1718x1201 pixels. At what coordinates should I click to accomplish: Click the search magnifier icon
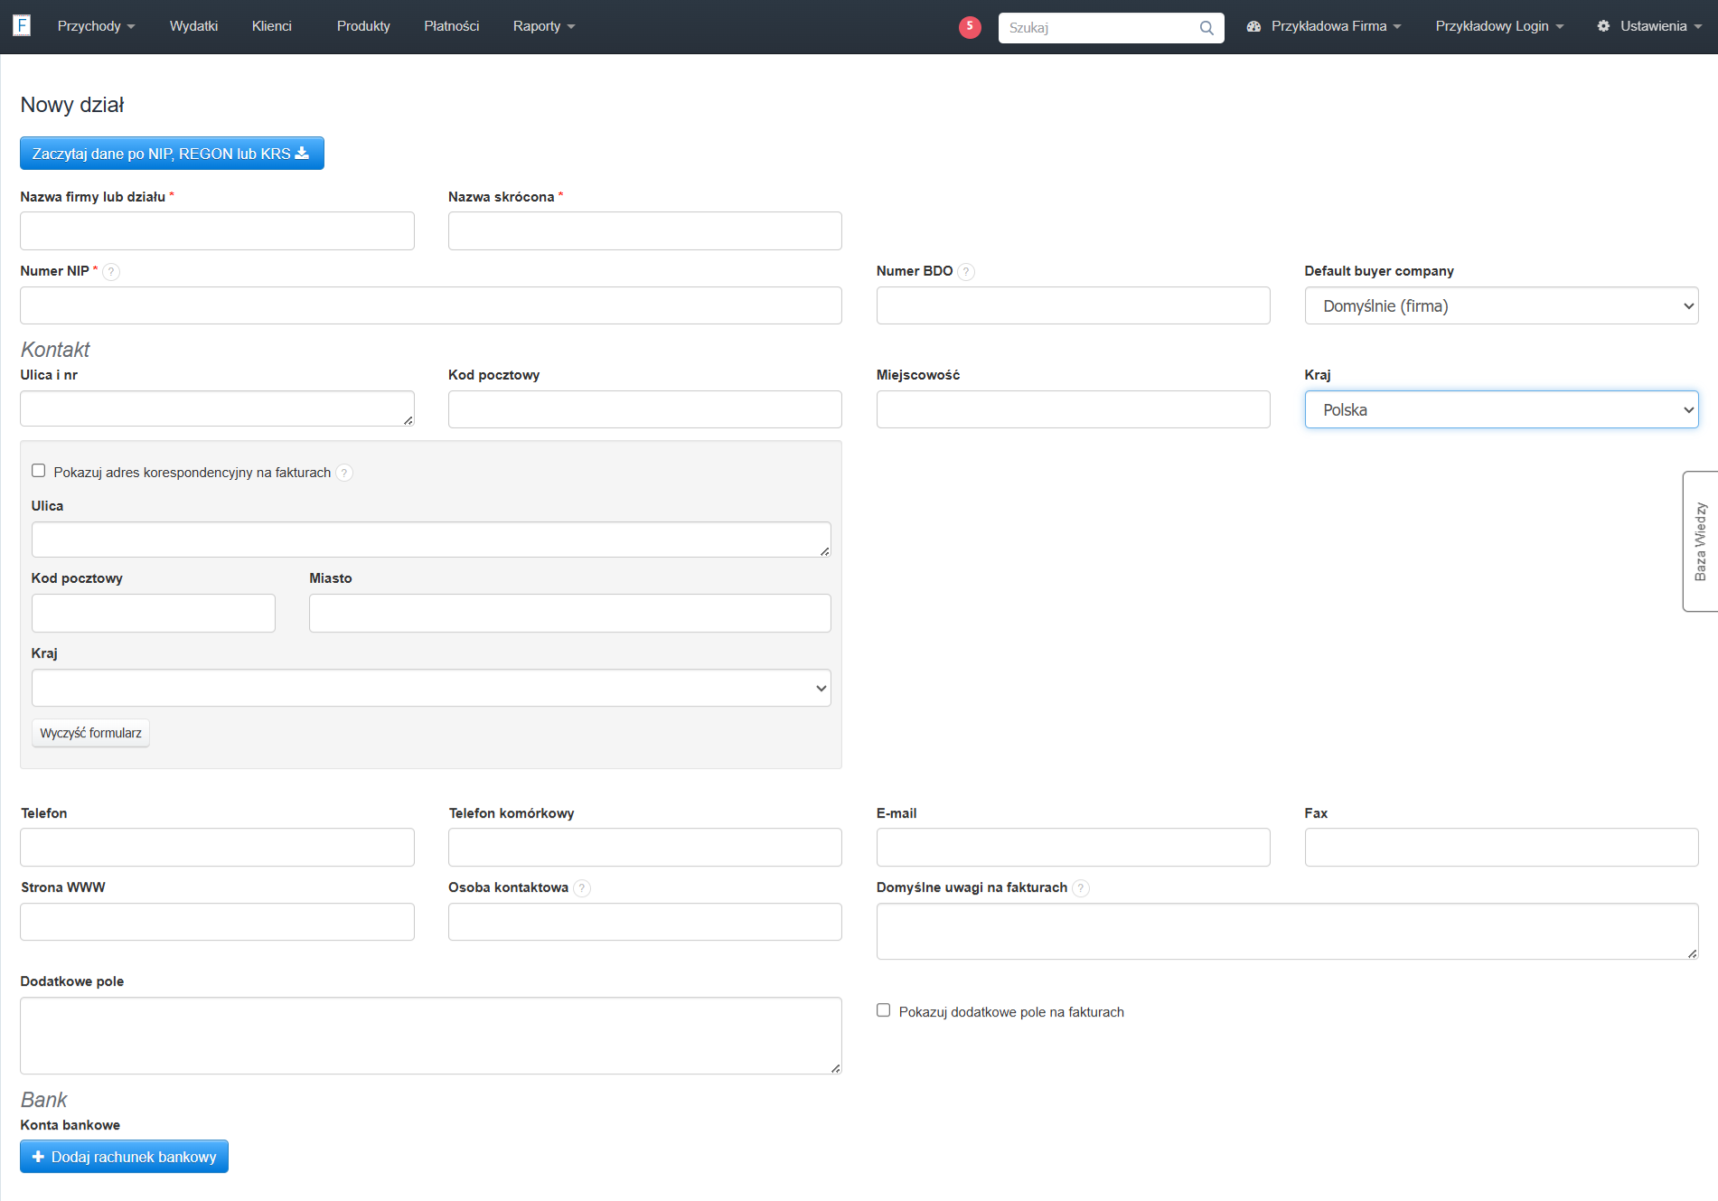point(1206,28)
